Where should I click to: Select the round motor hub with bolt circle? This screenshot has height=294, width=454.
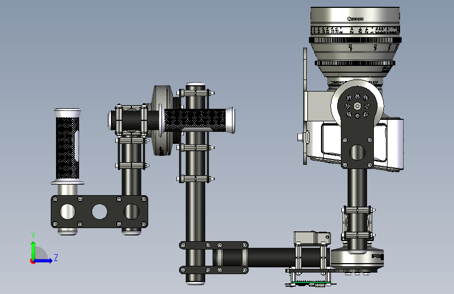[x=357, y=106]
